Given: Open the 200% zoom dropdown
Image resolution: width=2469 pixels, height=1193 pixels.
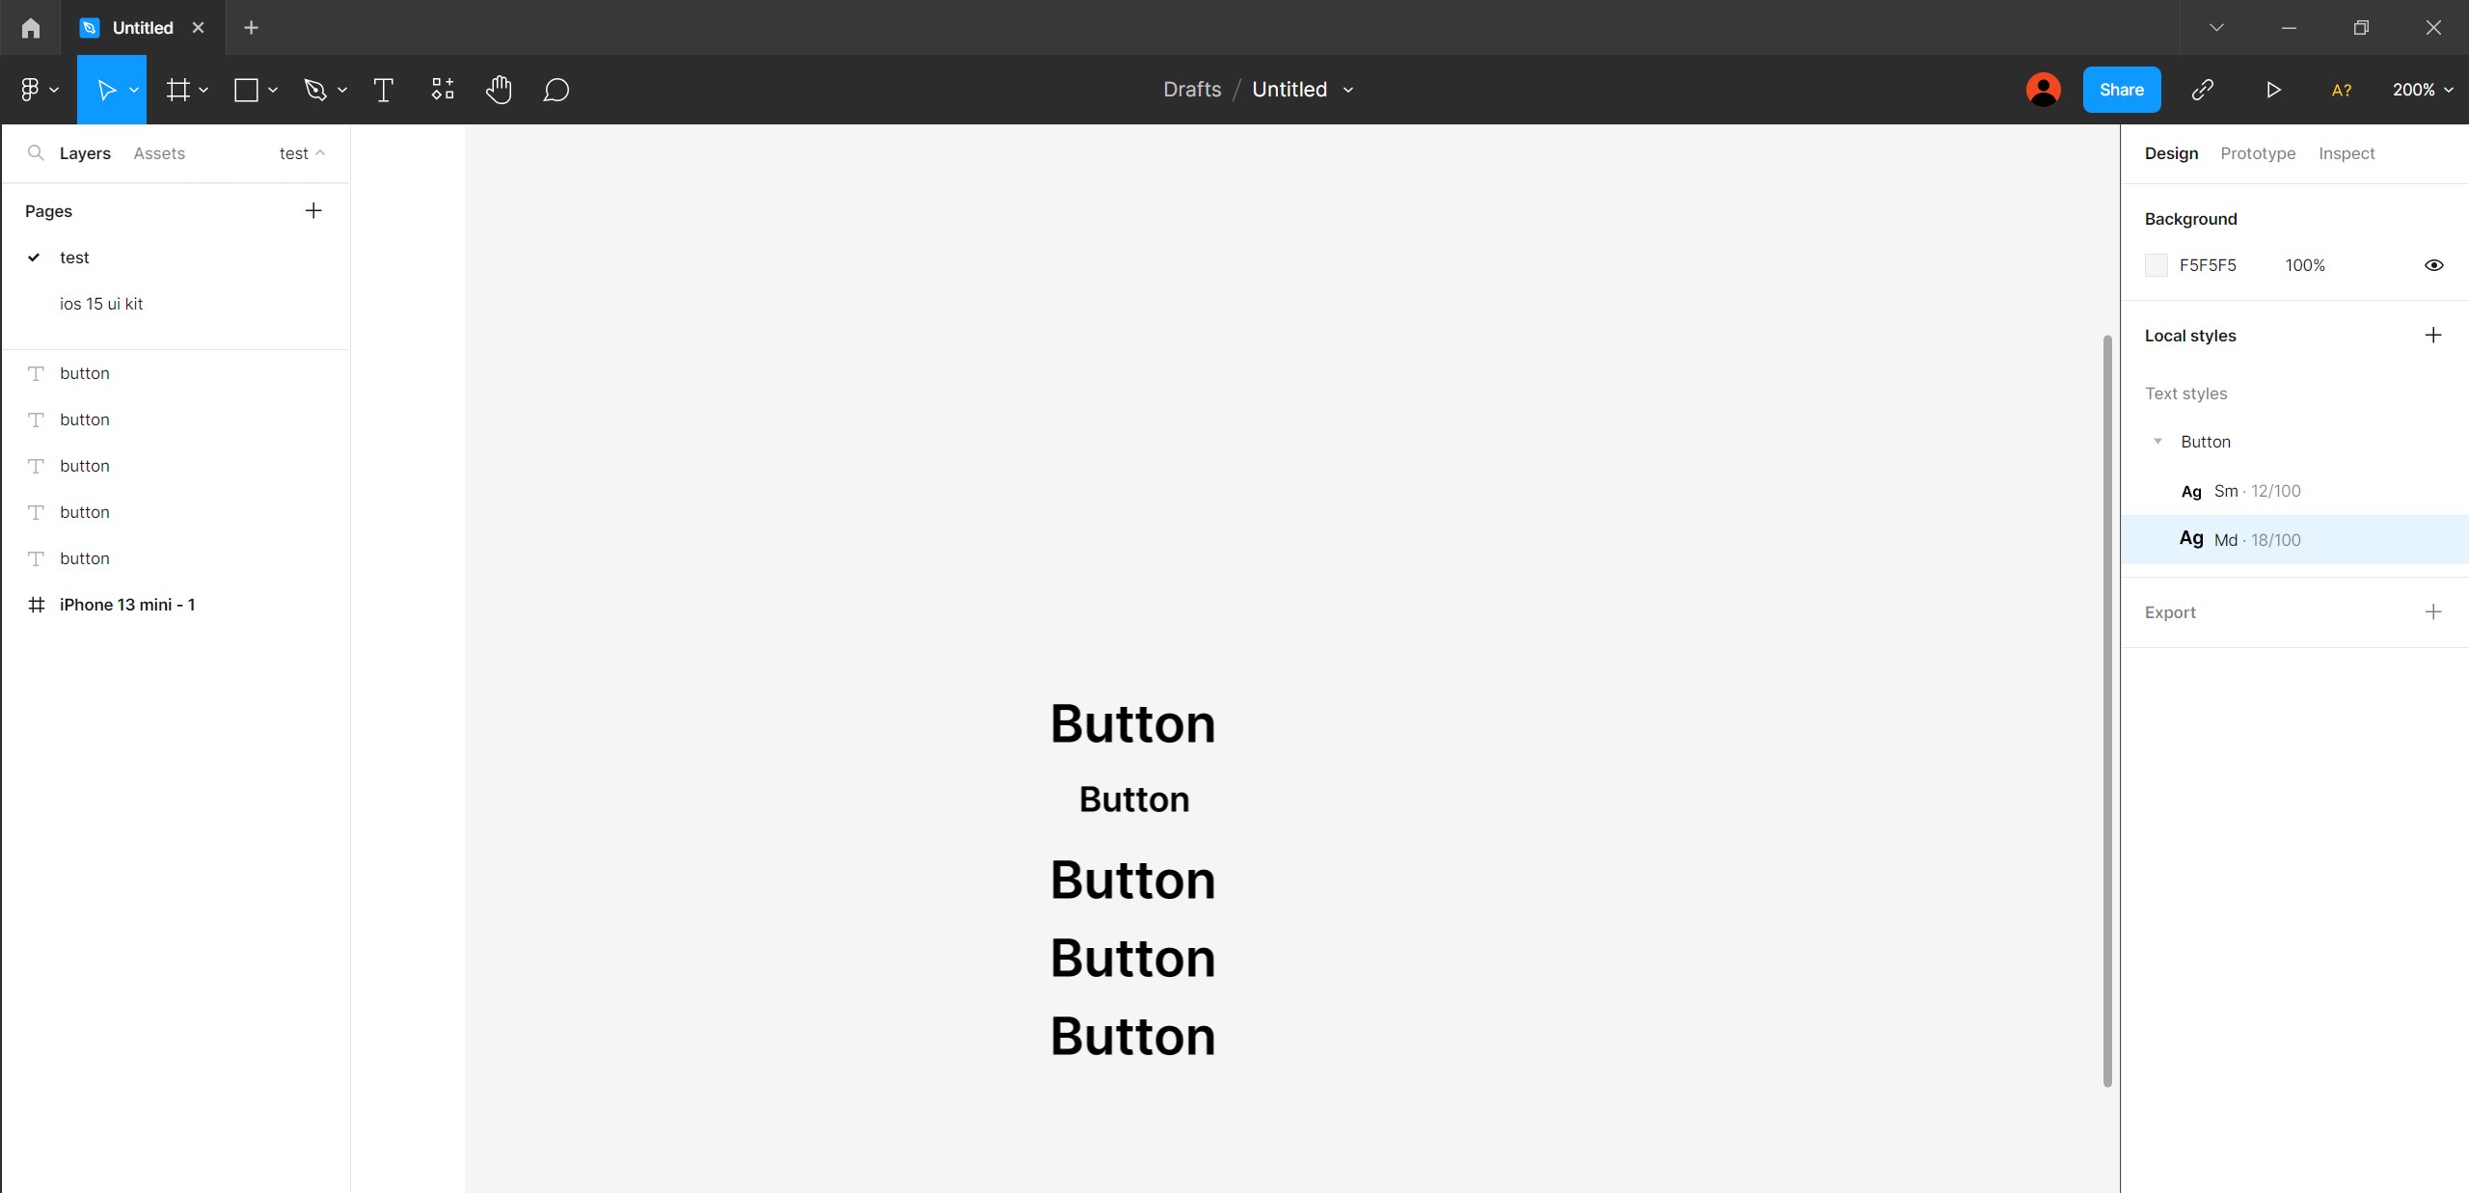Looking at the screenshot, I should [x=2422, y=90].
